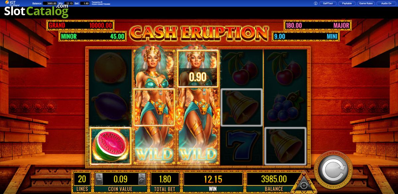Click the MAJOR 180.00 jackpot display
This screenshot has width=398, height=194.
[317, 25]
